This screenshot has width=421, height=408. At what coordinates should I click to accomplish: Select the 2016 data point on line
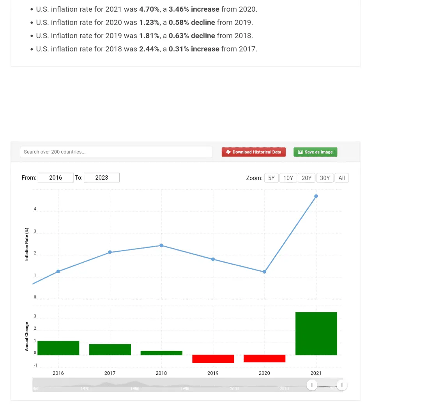pyautogui.click(x=58, y=271)
